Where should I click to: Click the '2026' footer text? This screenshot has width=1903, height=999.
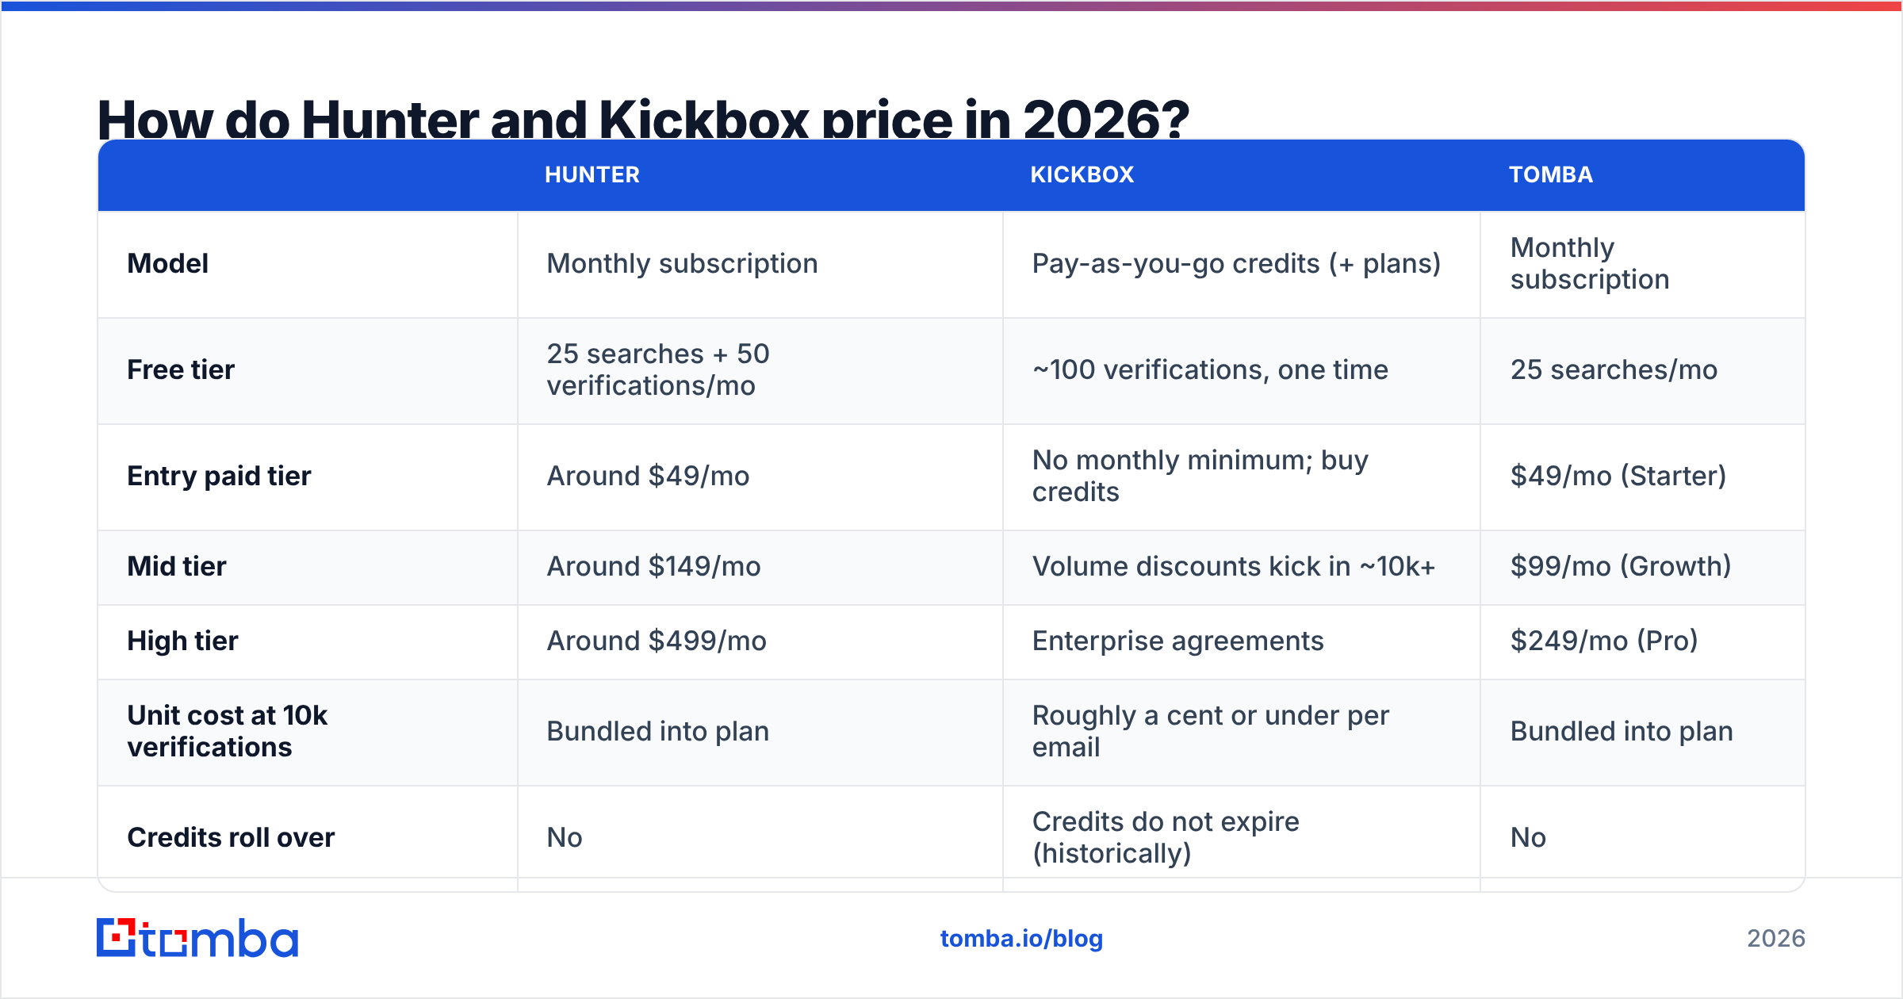pos(1776,939)
